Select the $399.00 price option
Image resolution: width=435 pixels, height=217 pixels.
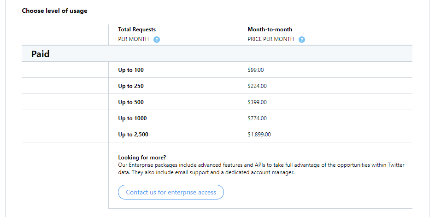click(x=257, y=102)
